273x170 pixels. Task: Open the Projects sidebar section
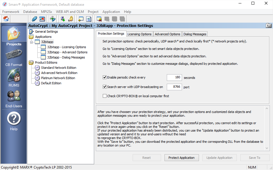click(x=14, y=36)
